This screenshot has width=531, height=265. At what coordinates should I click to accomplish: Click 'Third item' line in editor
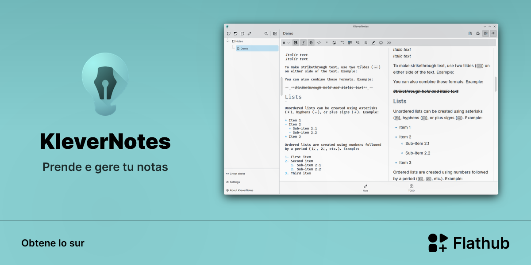[298, 173]
